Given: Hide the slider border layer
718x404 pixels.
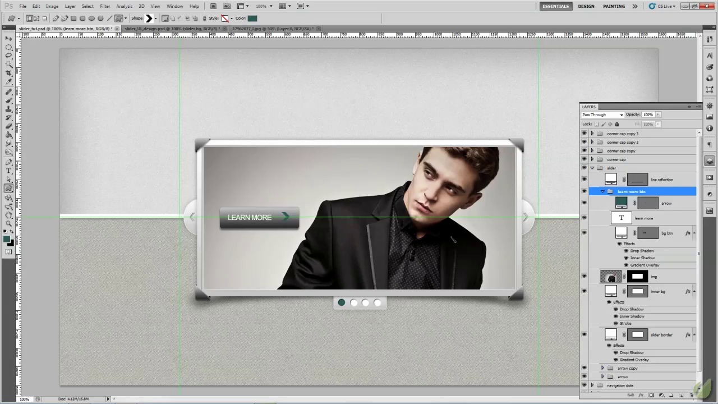Looking at the screenshot, I should (x=584, y=334).
